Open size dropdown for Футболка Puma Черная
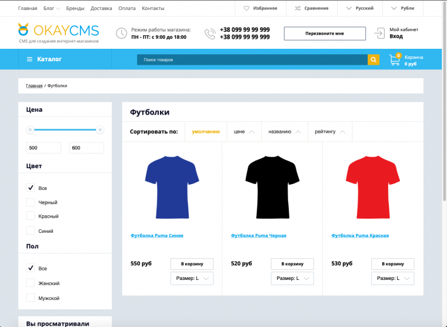The height and width of the screenshot is (327, 447). coord(292,279)
